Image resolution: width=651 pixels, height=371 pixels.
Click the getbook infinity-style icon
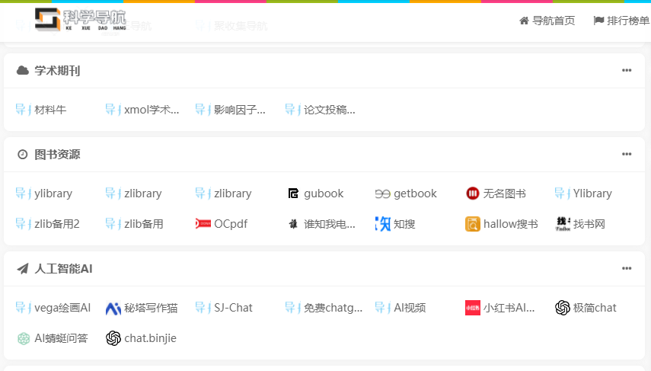[382, 194]
